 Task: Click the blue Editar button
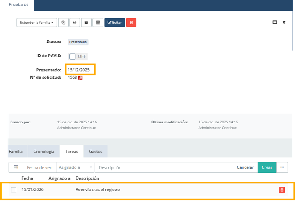pyautogui.click(x=115, y=23)
